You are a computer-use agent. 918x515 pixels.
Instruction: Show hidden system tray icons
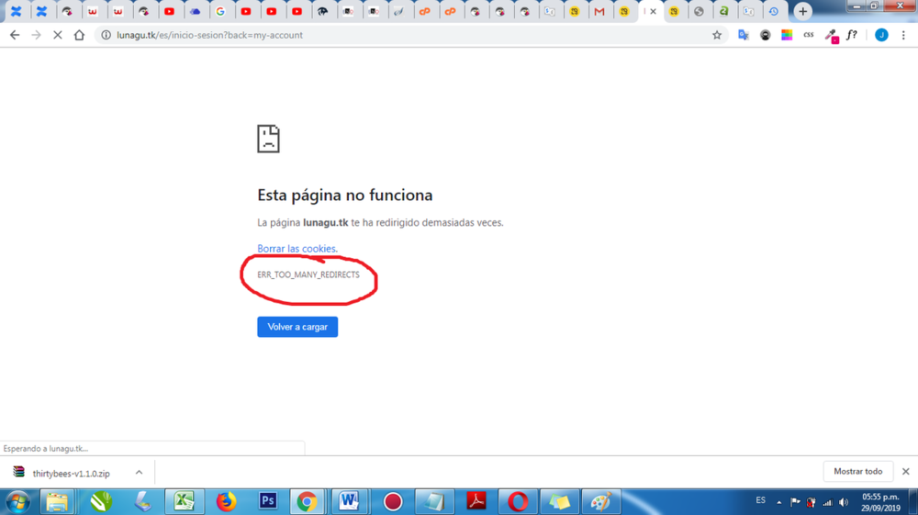[x=778, y=502]
